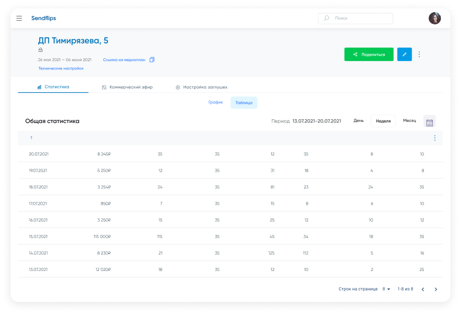
Task: Open the Коммерческий эфир tab
Action: [x=127, y=87]
